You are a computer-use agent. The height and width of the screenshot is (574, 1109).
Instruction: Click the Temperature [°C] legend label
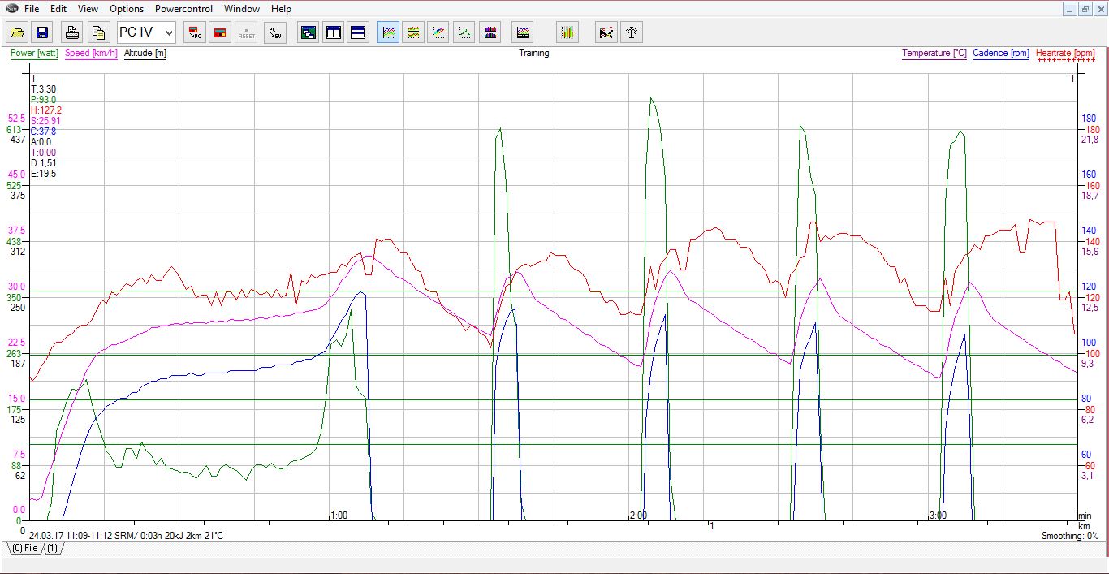tap(934, 54)
